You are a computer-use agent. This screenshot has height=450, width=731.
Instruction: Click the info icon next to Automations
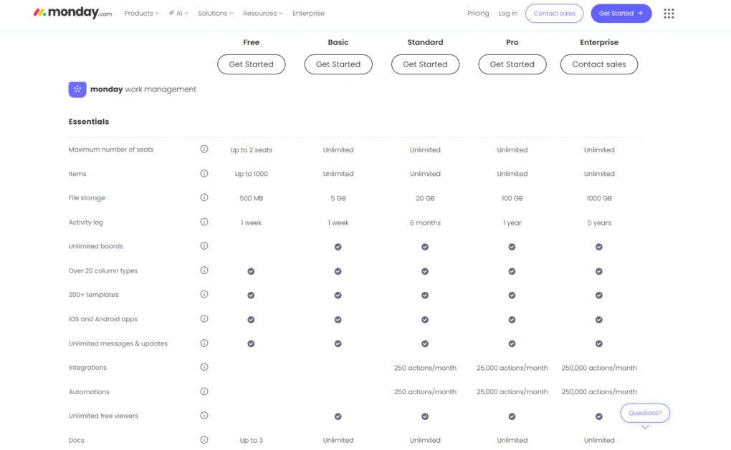(204, 391)
